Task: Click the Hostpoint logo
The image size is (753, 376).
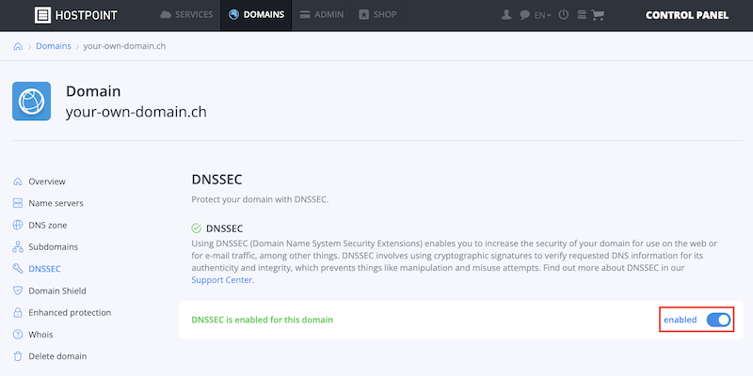Action: click(x=76, y=15)
